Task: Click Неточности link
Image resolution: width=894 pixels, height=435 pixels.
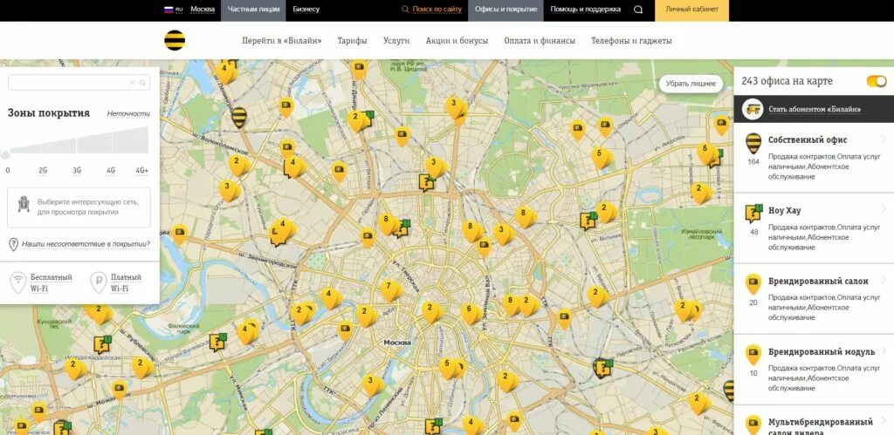Action: click(x=129, y=114)
